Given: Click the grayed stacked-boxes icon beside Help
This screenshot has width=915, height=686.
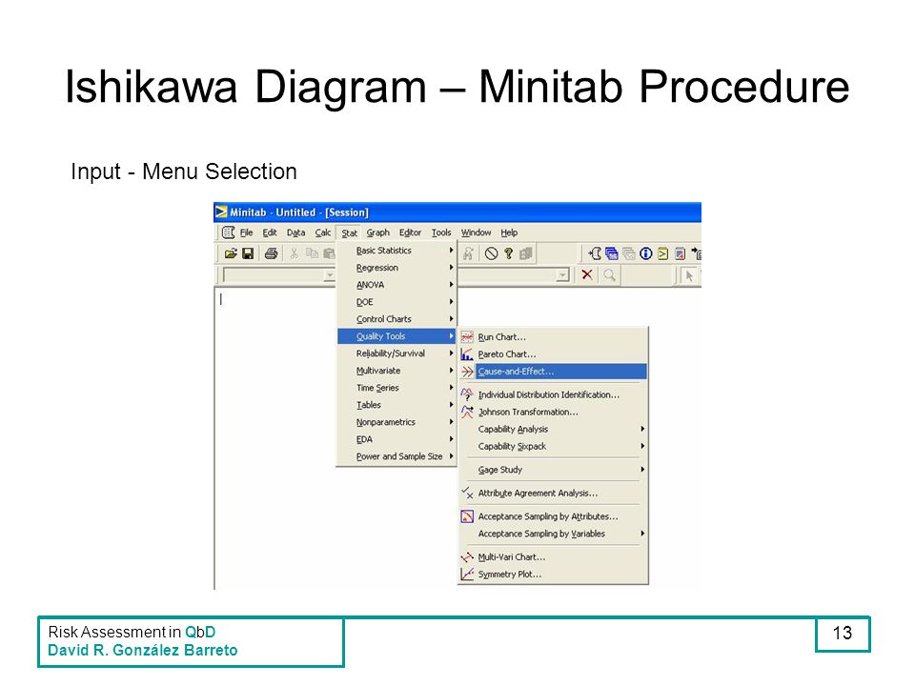Looking at the screenshot, I should (526, 253).
